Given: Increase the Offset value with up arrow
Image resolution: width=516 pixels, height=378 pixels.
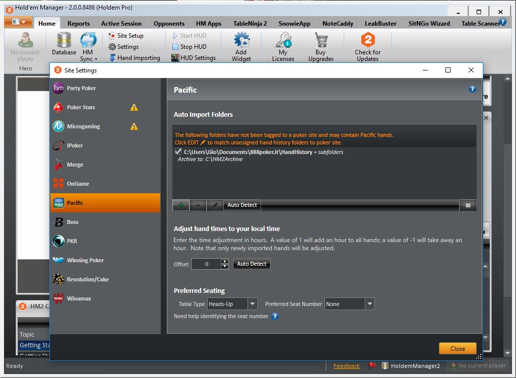Looking at the screenshot, I should [x=225, y=261].
